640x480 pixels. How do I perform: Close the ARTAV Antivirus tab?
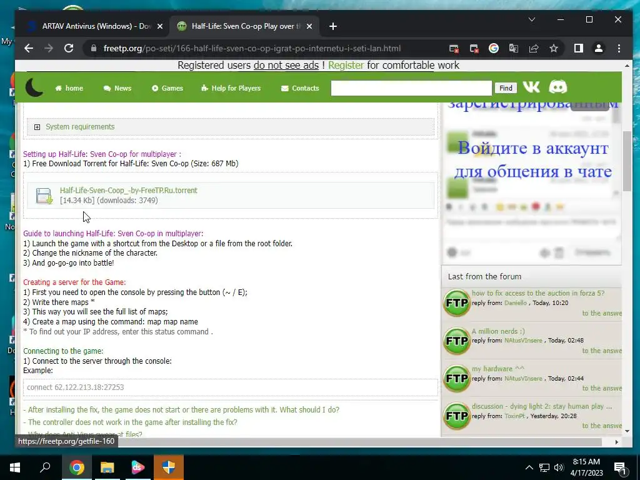[160, 26]
